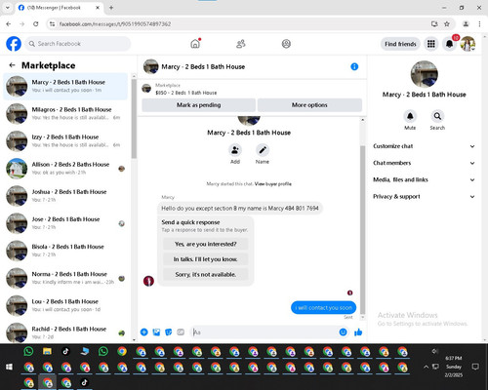Expand Media, files and links section
Viewport: 488px width, 390px height.
pyautogui.click(x=424, y=179)
